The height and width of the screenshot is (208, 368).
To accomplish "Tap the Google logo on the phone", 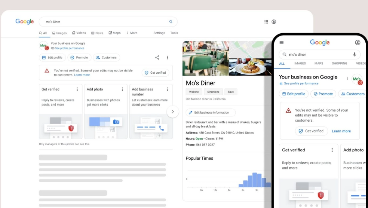I will [320, 43].
